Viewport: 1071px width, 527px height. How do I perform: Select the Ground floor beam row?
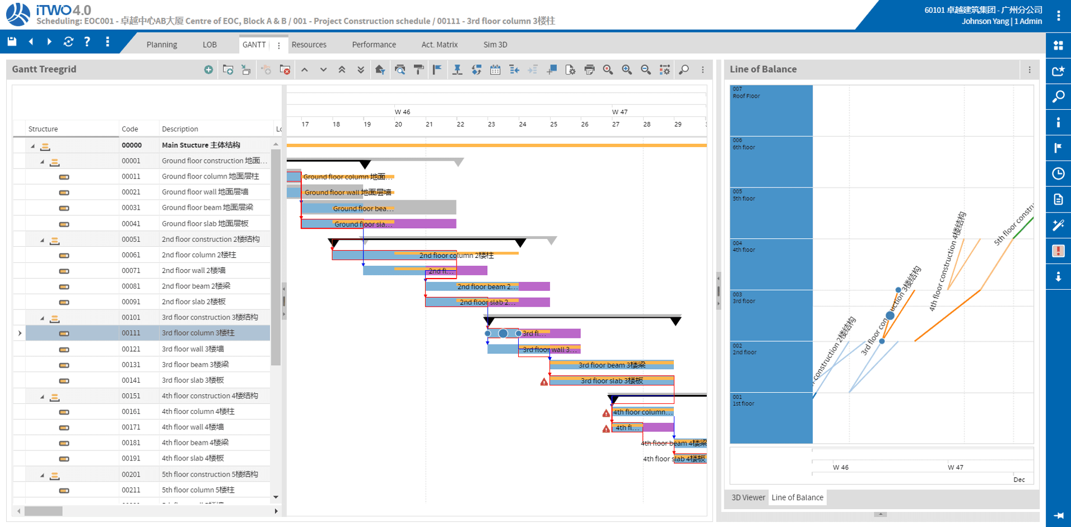click(x=207, y=208)
